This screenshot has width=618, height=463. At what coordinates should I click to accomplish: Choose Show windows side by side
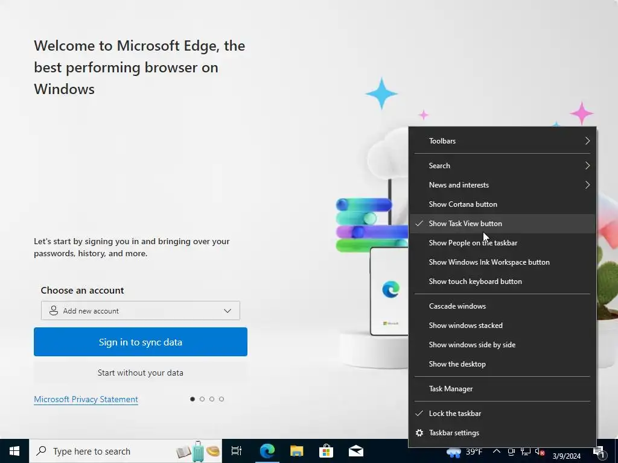502,345
